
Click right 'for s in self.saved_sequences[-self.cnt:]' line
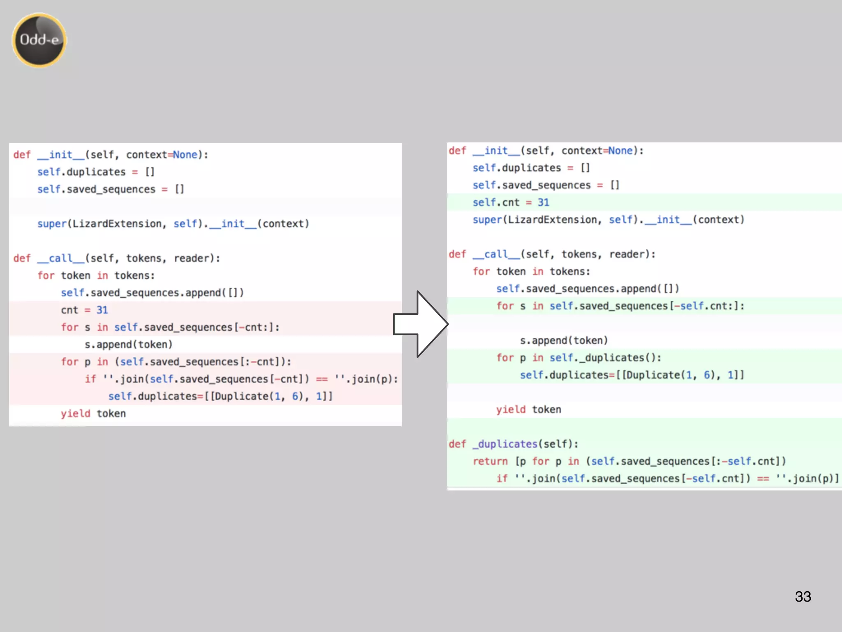coord(620,306)
